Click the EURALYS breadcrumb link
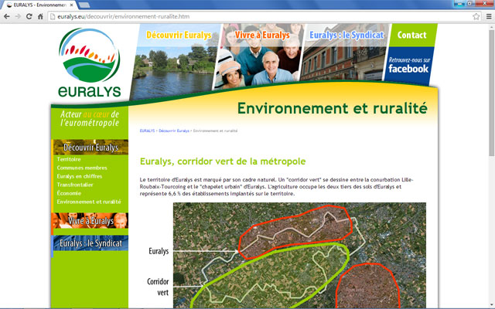The height and width of the screenshot is (309, 495). click(147, 131)
